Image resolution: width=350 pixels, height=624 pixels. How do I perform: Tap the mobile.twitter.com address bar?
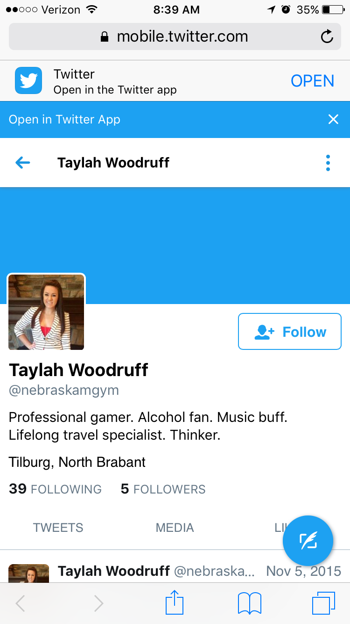tap(175, 36)
